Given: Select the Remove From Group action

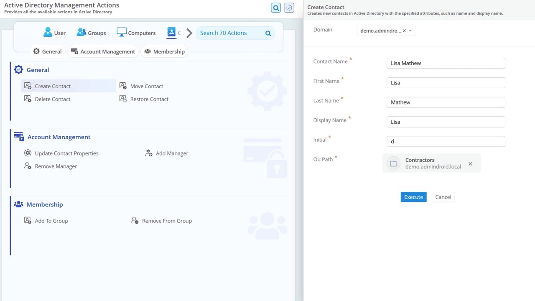Looking at the screenshot, I should click(x=166, y=220).
